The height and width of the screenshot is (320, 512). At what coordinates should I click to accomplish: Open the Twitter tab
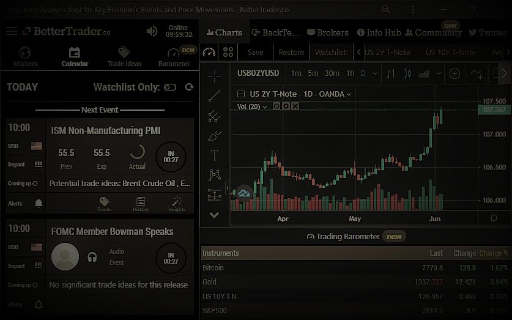coord(488,32)
